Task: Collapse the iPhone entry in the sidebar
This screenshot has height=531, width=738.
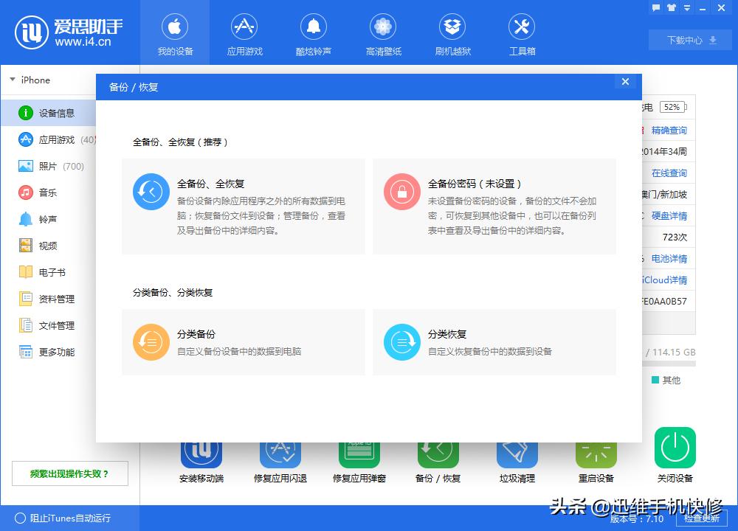Action: point(12,80)
